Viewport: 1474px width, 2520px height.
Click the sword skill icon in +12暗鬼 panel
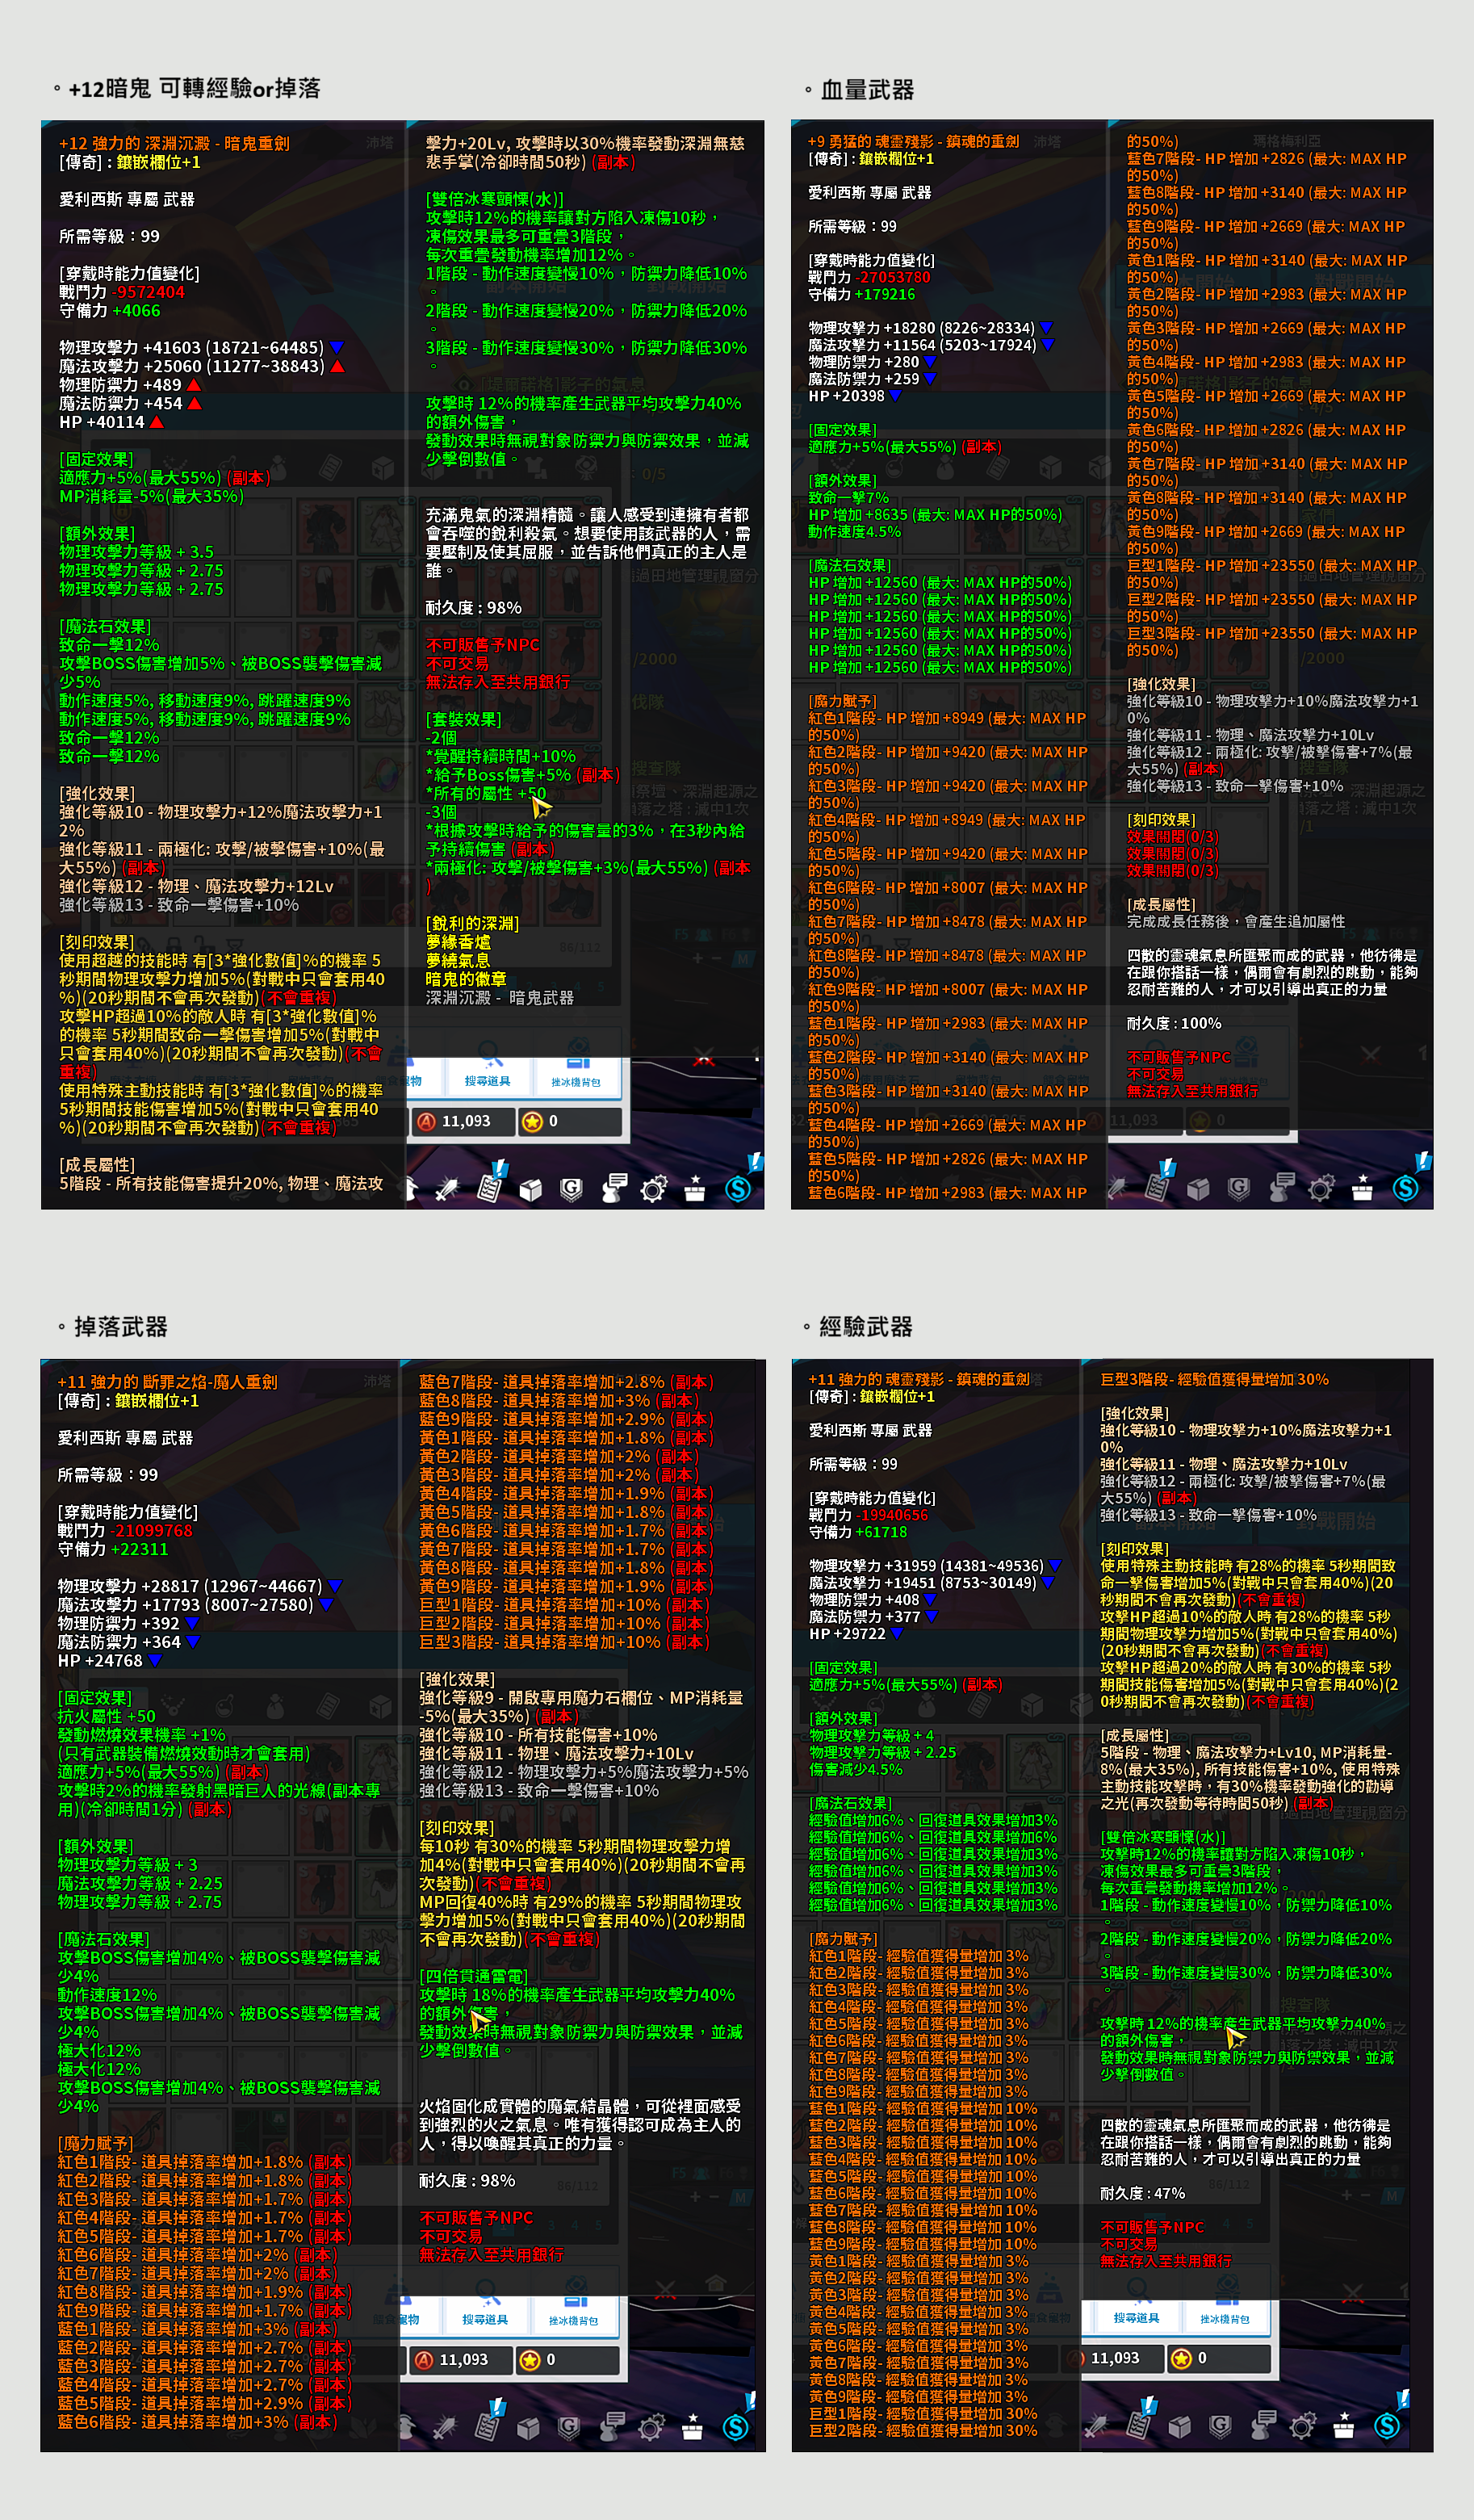coord(447,1188)
